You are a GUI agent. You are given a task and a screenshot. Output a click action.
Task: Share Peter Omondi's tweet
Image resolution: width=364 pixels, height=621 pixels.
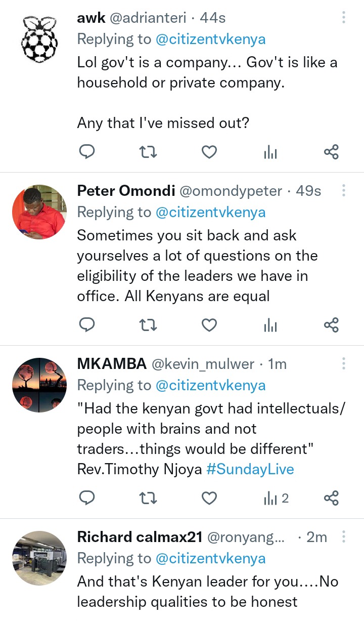point(331,325)
